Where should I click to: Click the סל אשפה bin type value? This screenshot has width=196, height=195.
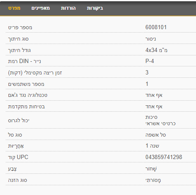[x=156, y=135]
